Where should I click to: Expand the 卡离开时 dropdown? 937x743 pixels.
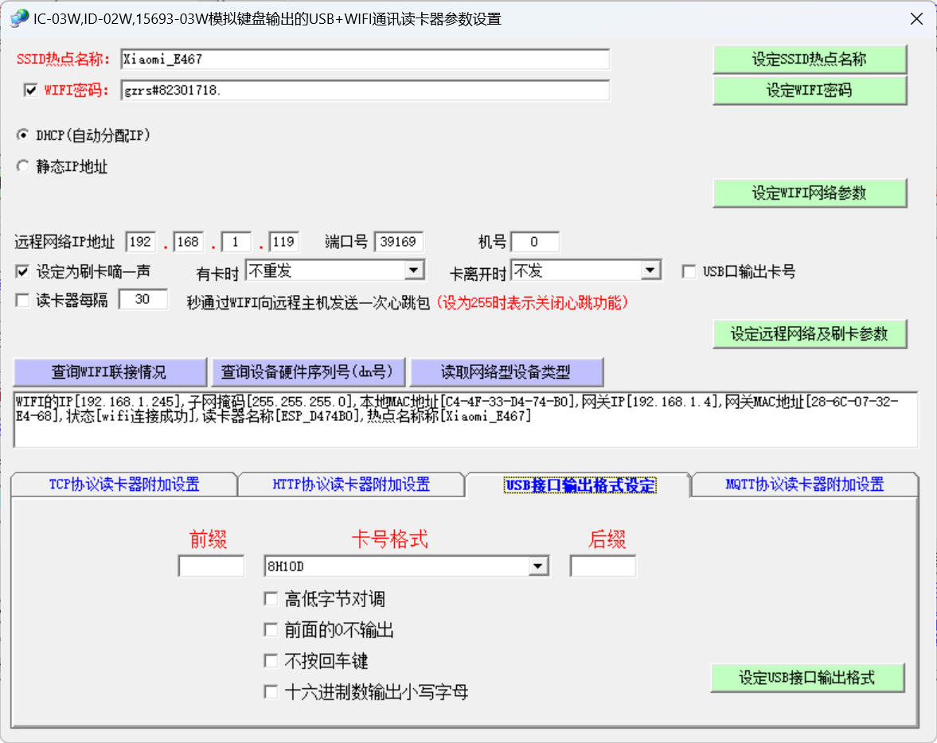point(650,271)
